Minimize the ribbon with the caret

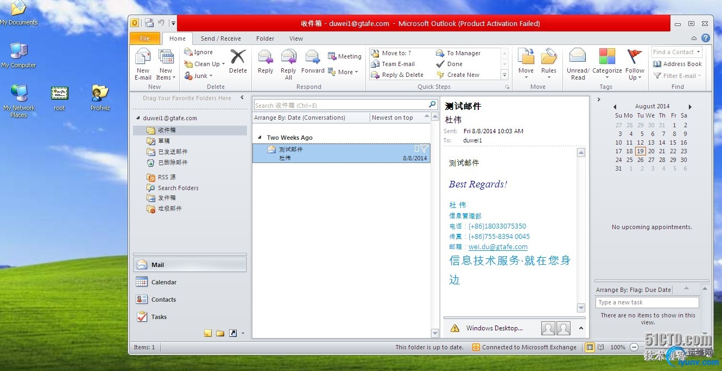694,38
